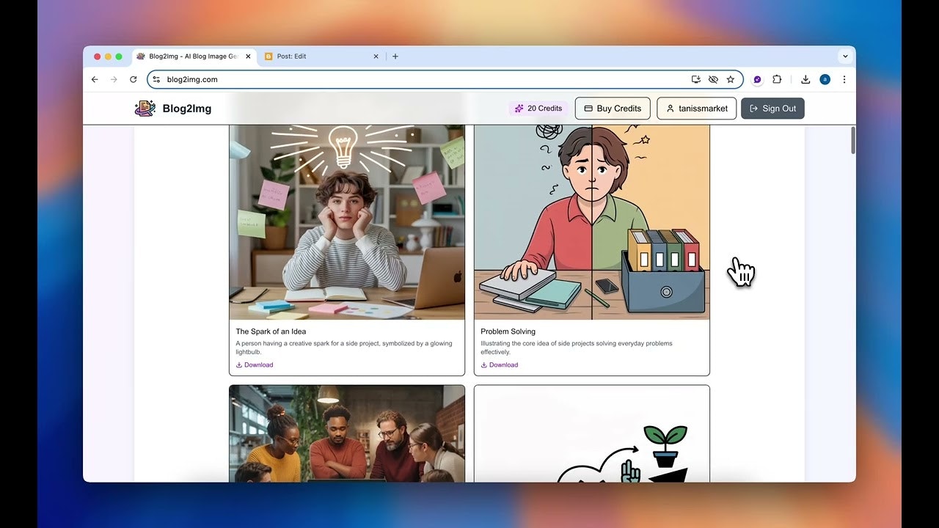Click the user icon beside tanissmarket
Viewport: 939px width, 528px height.
pyautogui.click(x=670, y=109)
